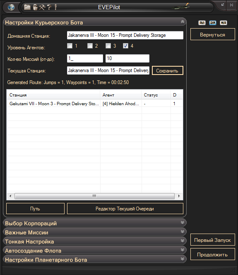Click the right scroll arrow of table
This screenshot has height=275, width=238.
179,196
